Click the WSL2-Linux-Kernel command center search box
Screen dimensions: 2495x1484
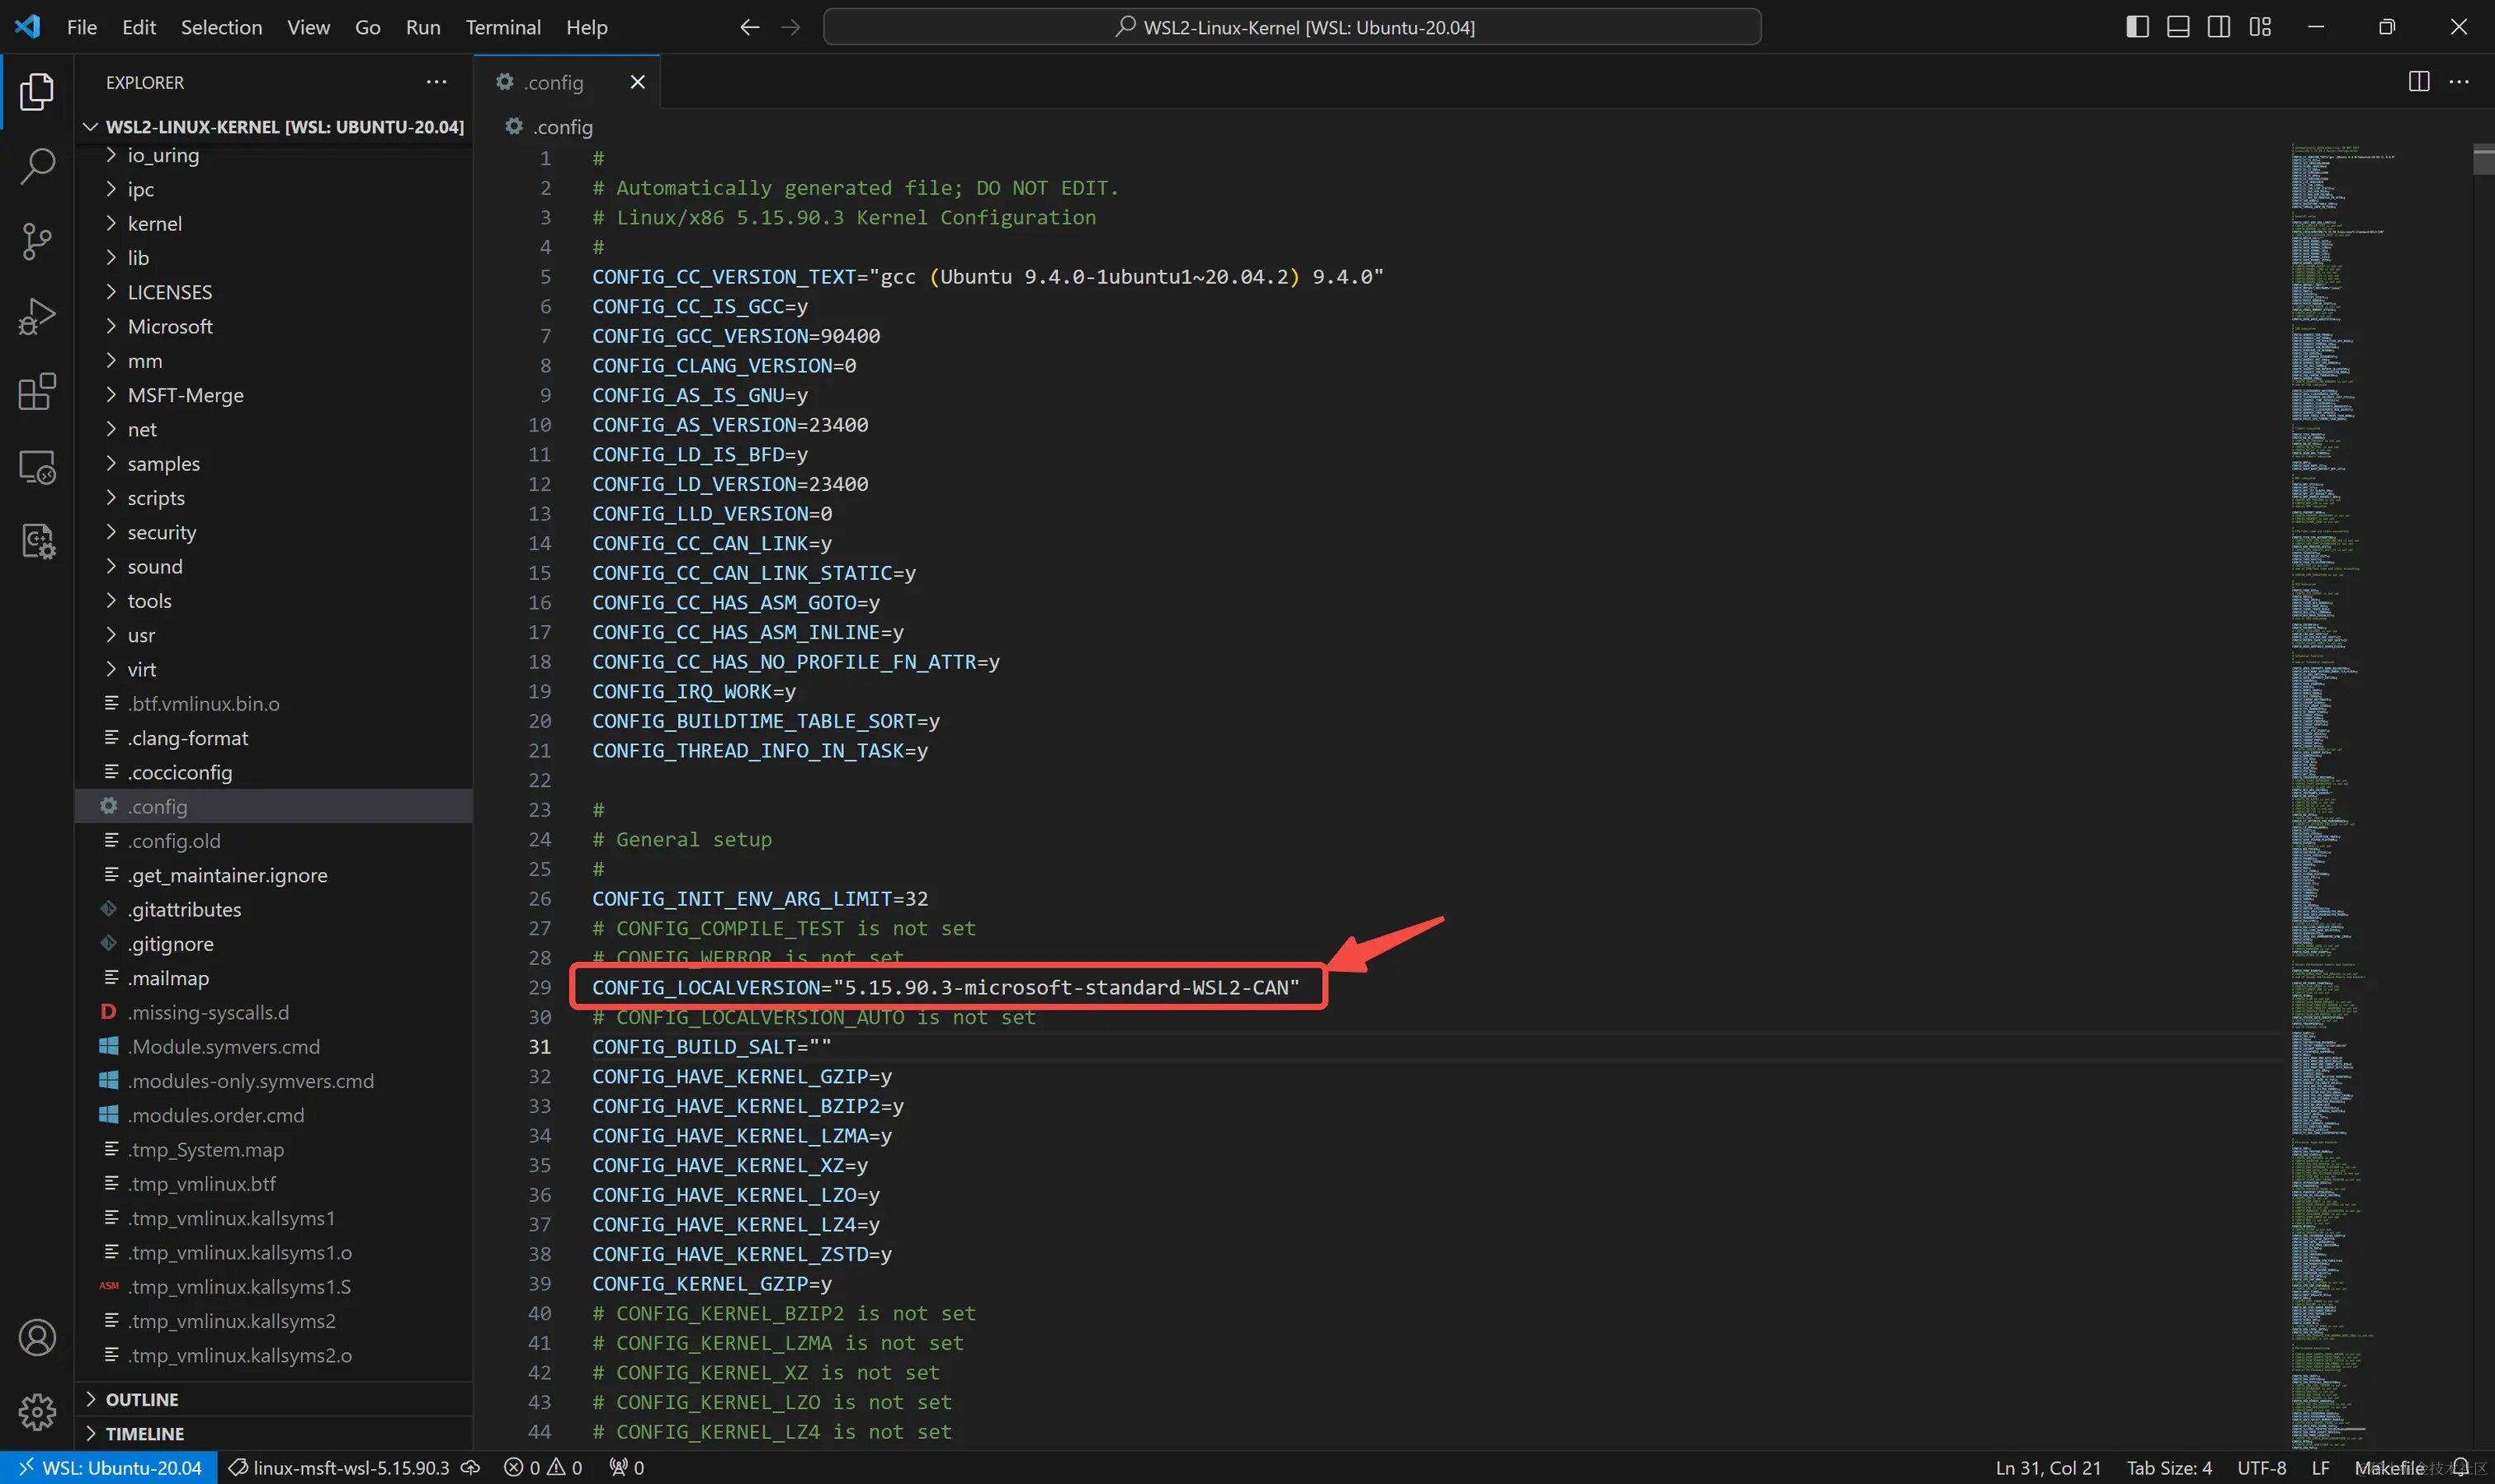[x=1291, y=27]
